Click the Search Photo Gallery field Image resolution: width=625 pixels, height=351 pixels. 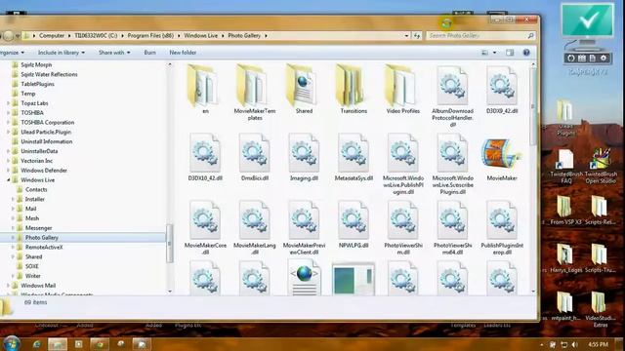click(x=480, y=35)
